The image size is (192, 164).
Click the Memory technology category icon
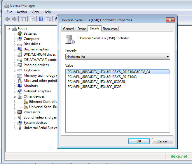click(x=20, y=76)
